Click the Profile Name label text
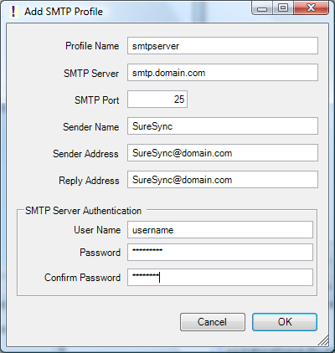The height and width of the screenshot is (353, 335). point(92,46)
